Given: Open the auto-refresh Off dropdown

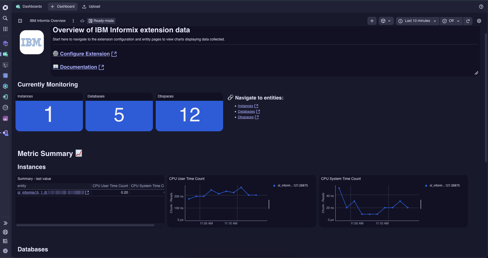Looking at the screenshot, I should [x=451, y=21].
